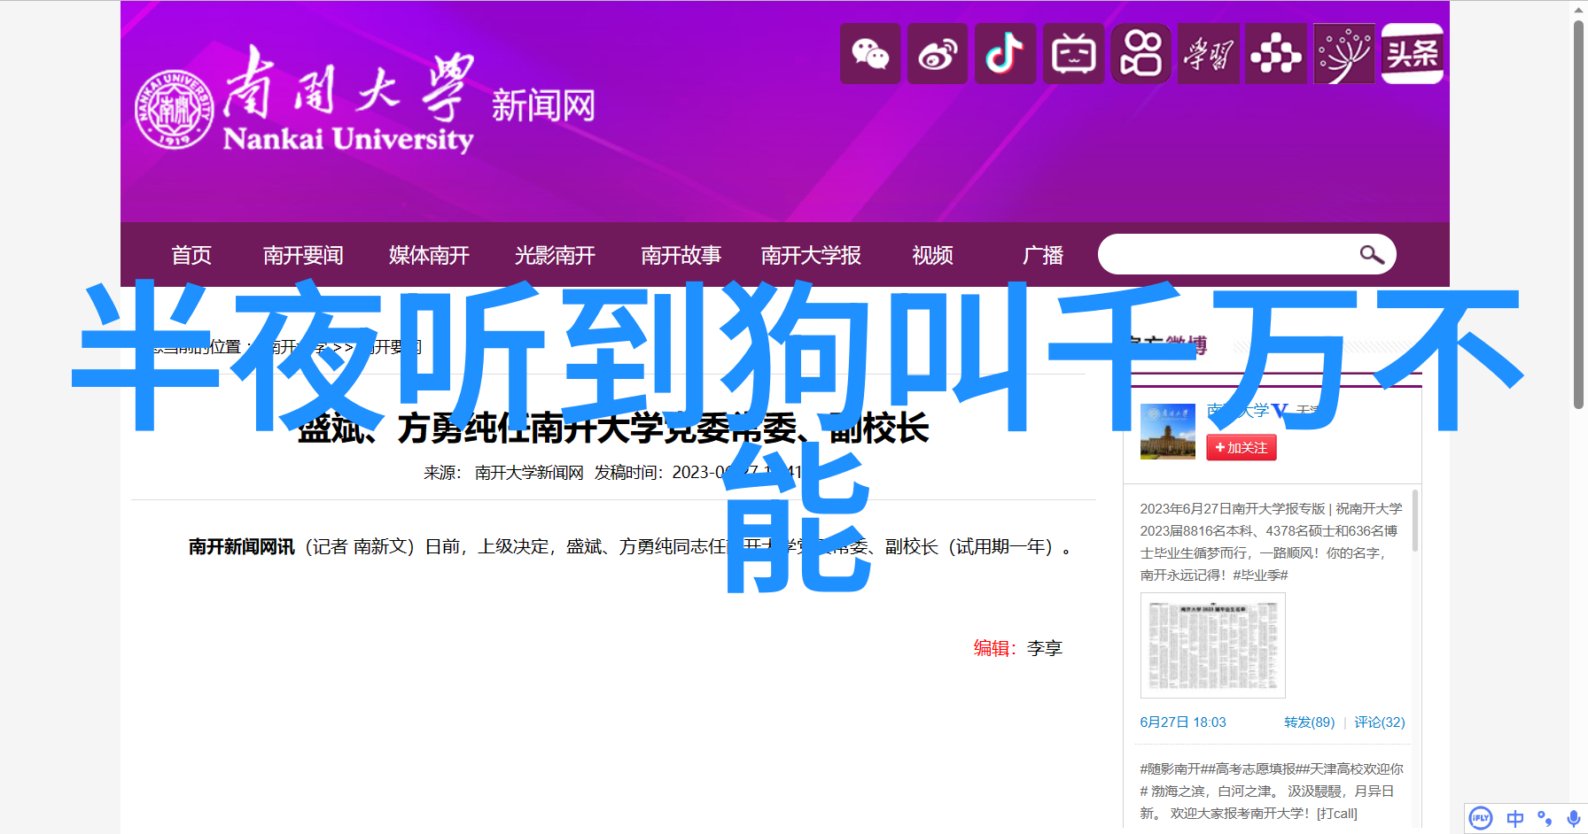Open the 视频 navigation item
The width and height of the screenshot is (1588, 834).
pyautogui.click(x=932, y=255)
